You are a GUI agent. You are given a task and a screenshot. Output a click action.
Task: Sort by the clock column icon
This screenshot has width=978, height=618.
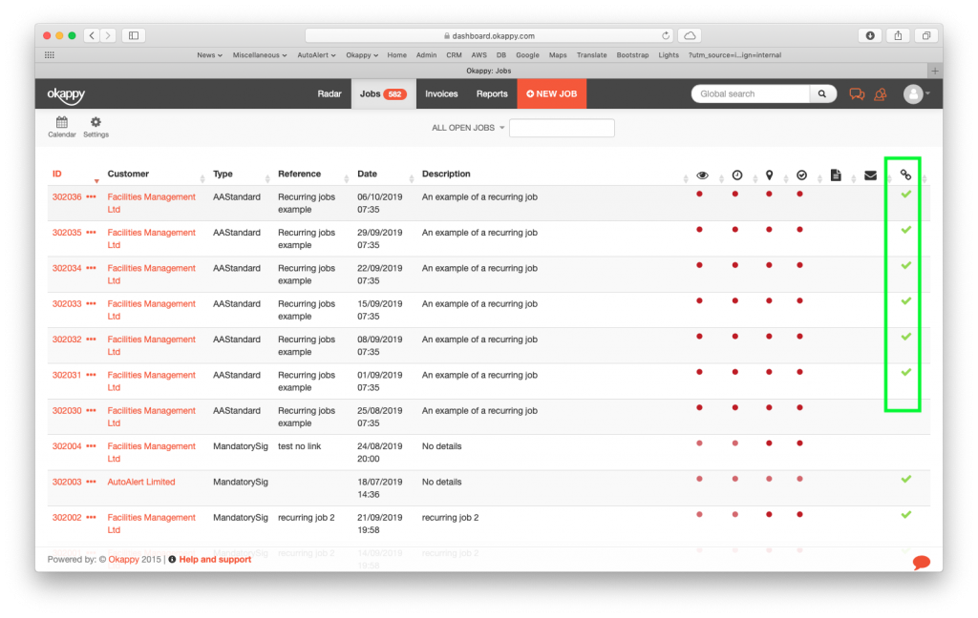tap(736, 175)
